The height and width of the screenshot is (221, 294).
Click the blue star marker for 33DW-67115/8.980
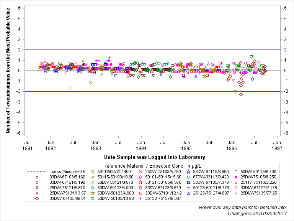[x=189, y=172]
